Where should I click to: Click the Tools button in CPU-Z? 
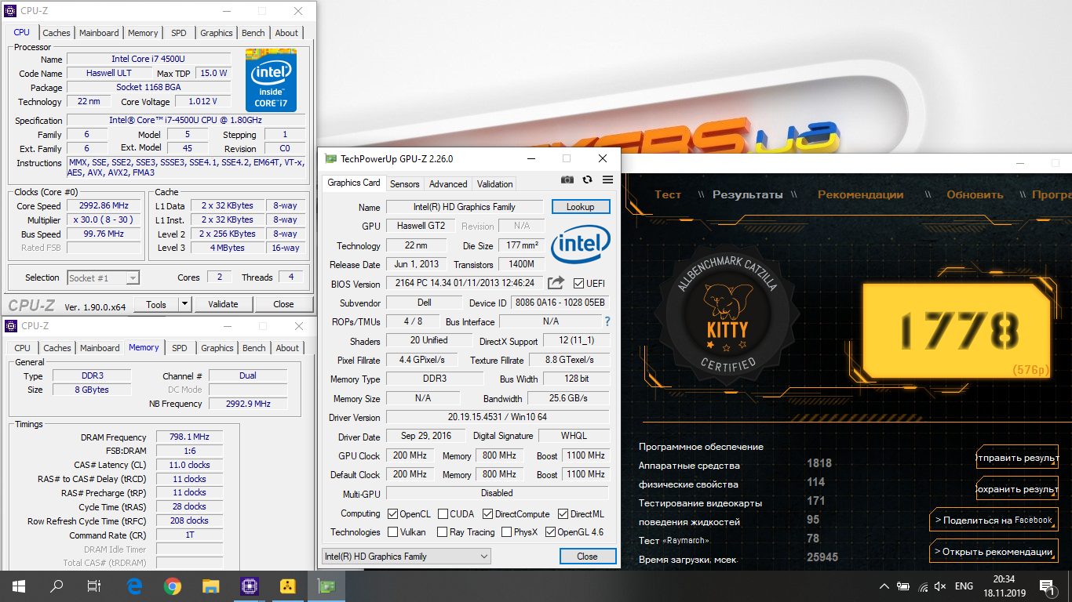(x=156, y=304)
